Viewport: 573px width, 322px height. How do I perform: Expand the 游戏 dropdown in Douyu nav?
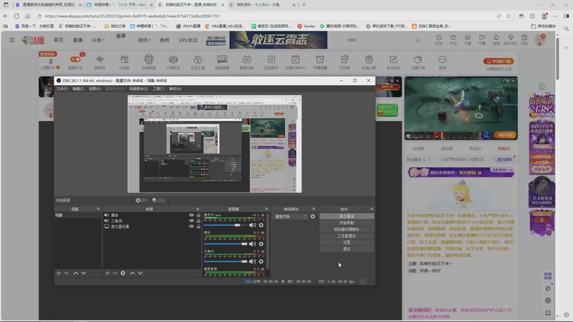(x=145, y=40)
